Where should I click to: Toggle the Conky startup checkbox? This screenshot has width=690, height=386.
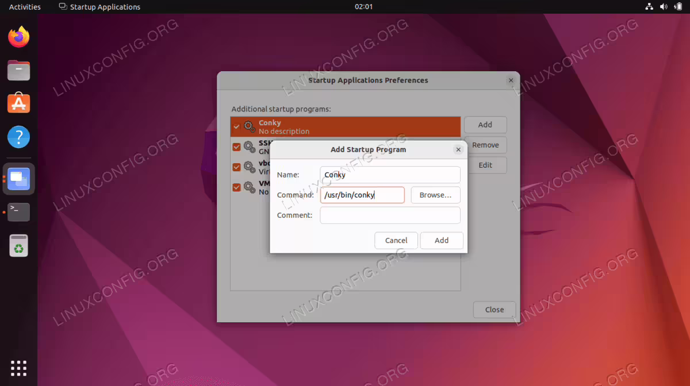(x=236, y=126)
